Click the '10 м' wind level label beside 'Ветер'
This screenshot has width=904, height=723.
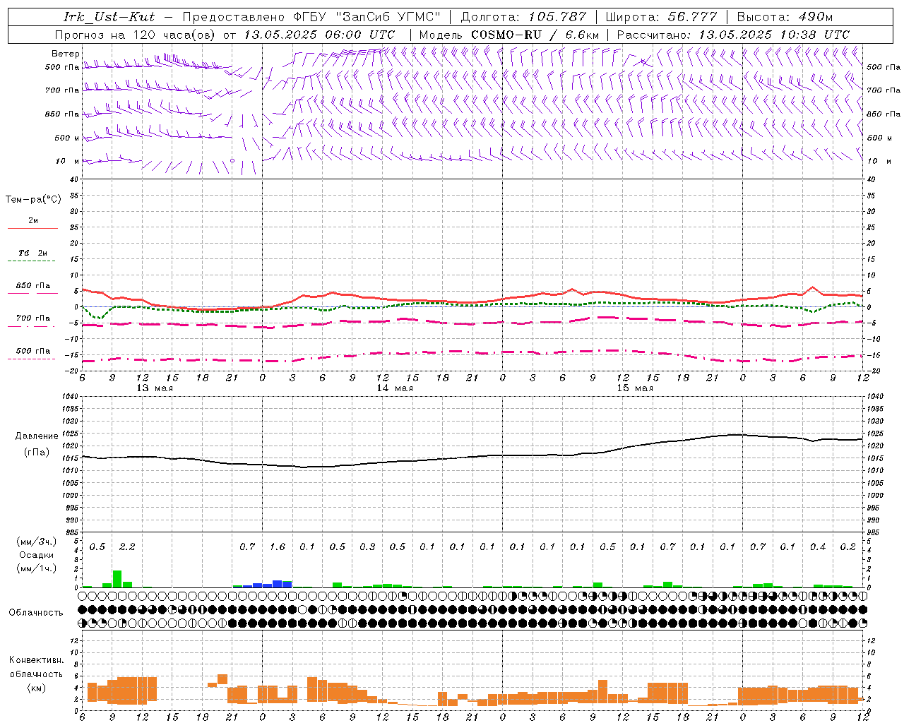click(x=69, y=161)
